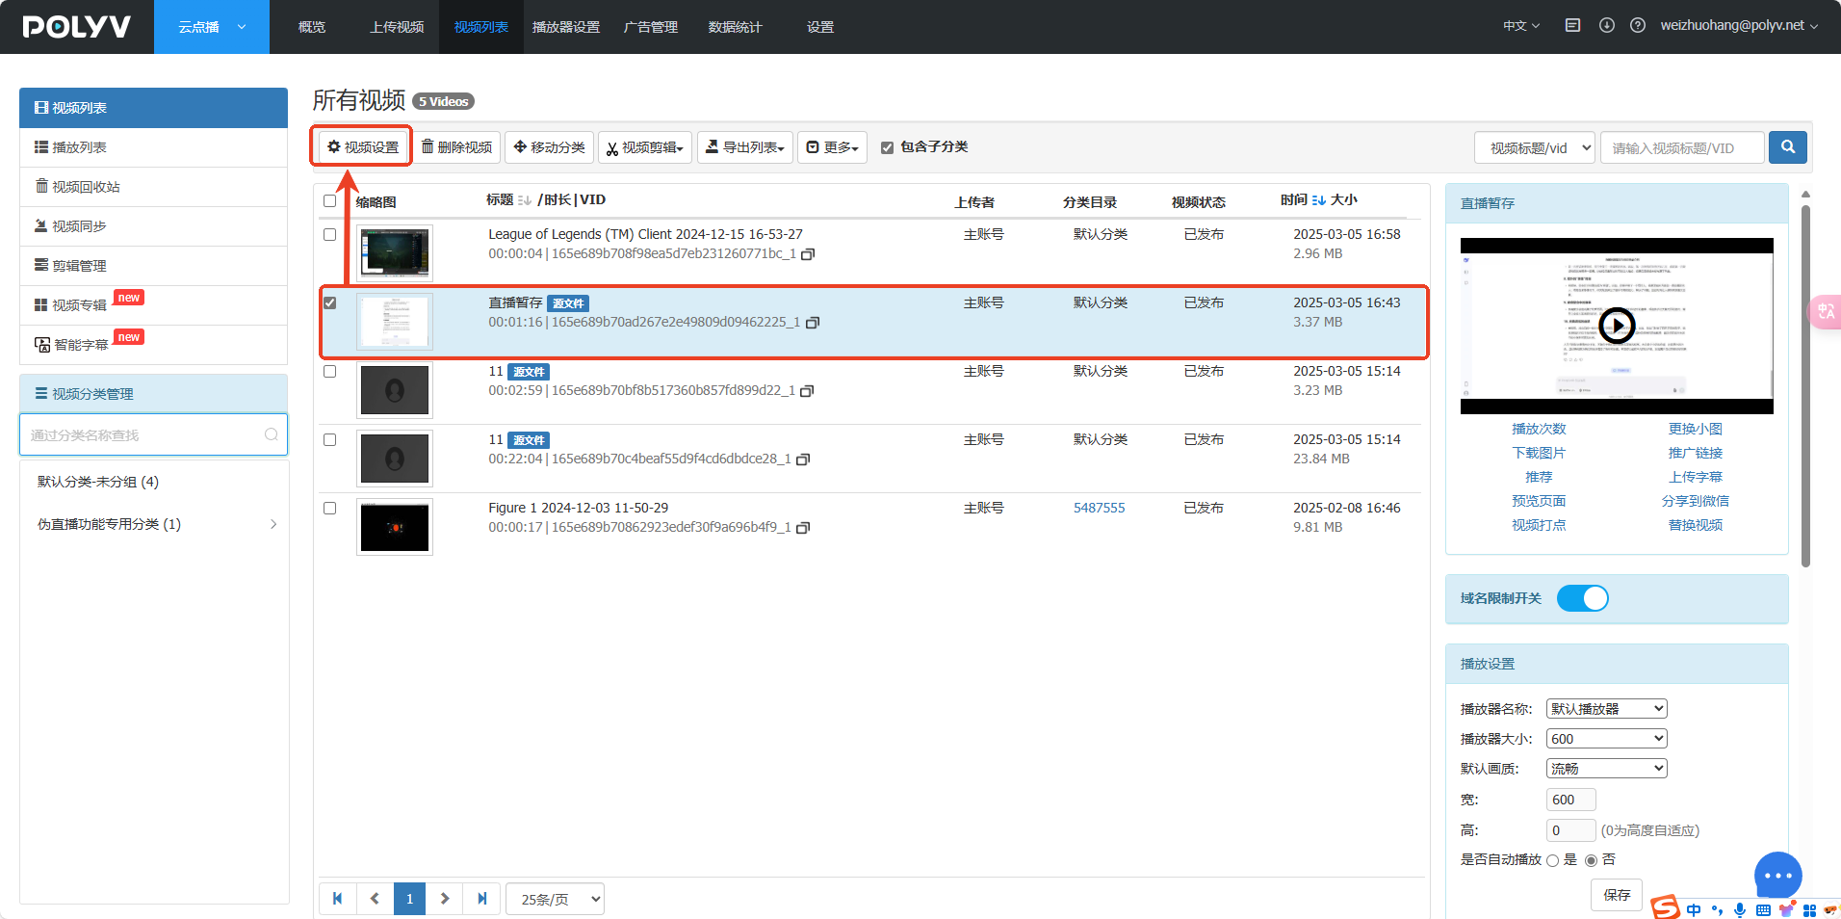Click 保存 to save playback settings
The width and height of the screenshot is (1841, 919).
click(x=1617, y=895)
